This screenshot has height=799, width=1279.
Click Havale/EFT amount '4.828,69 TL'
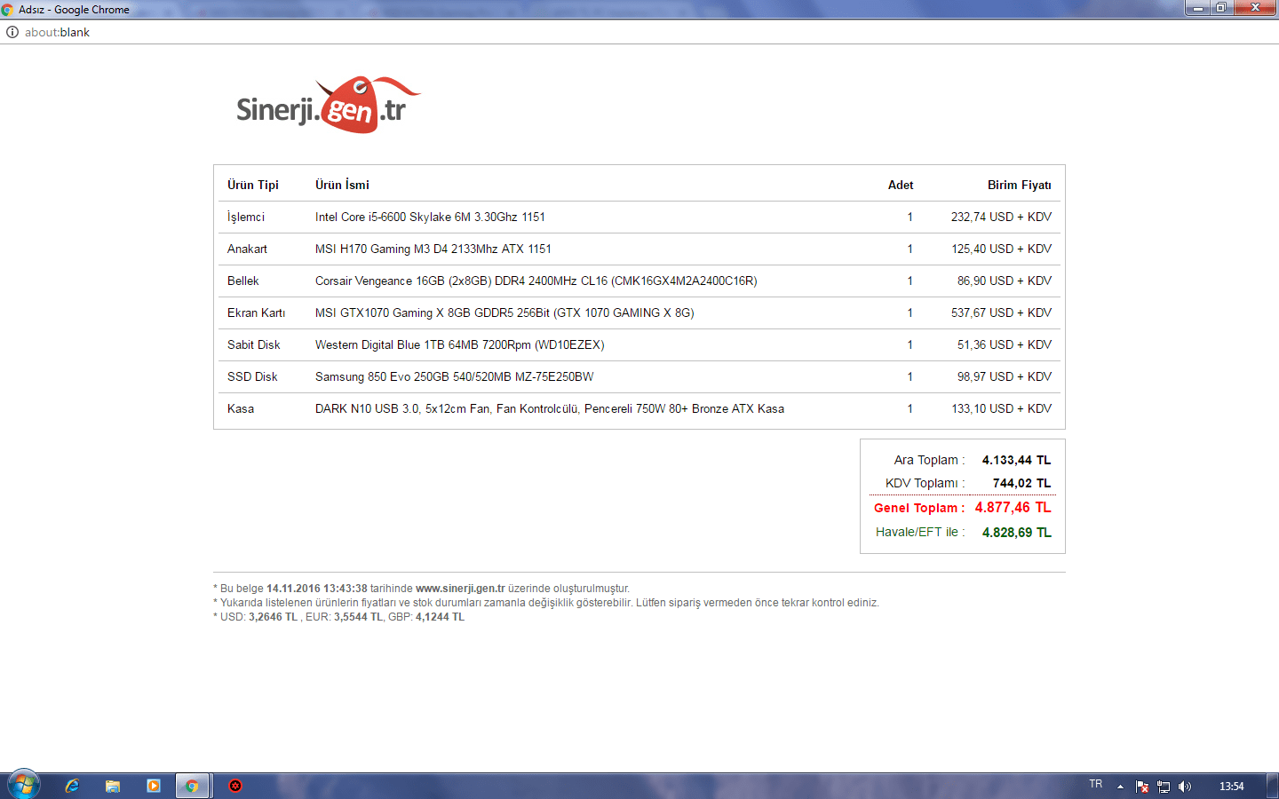tap(1016, 533)
